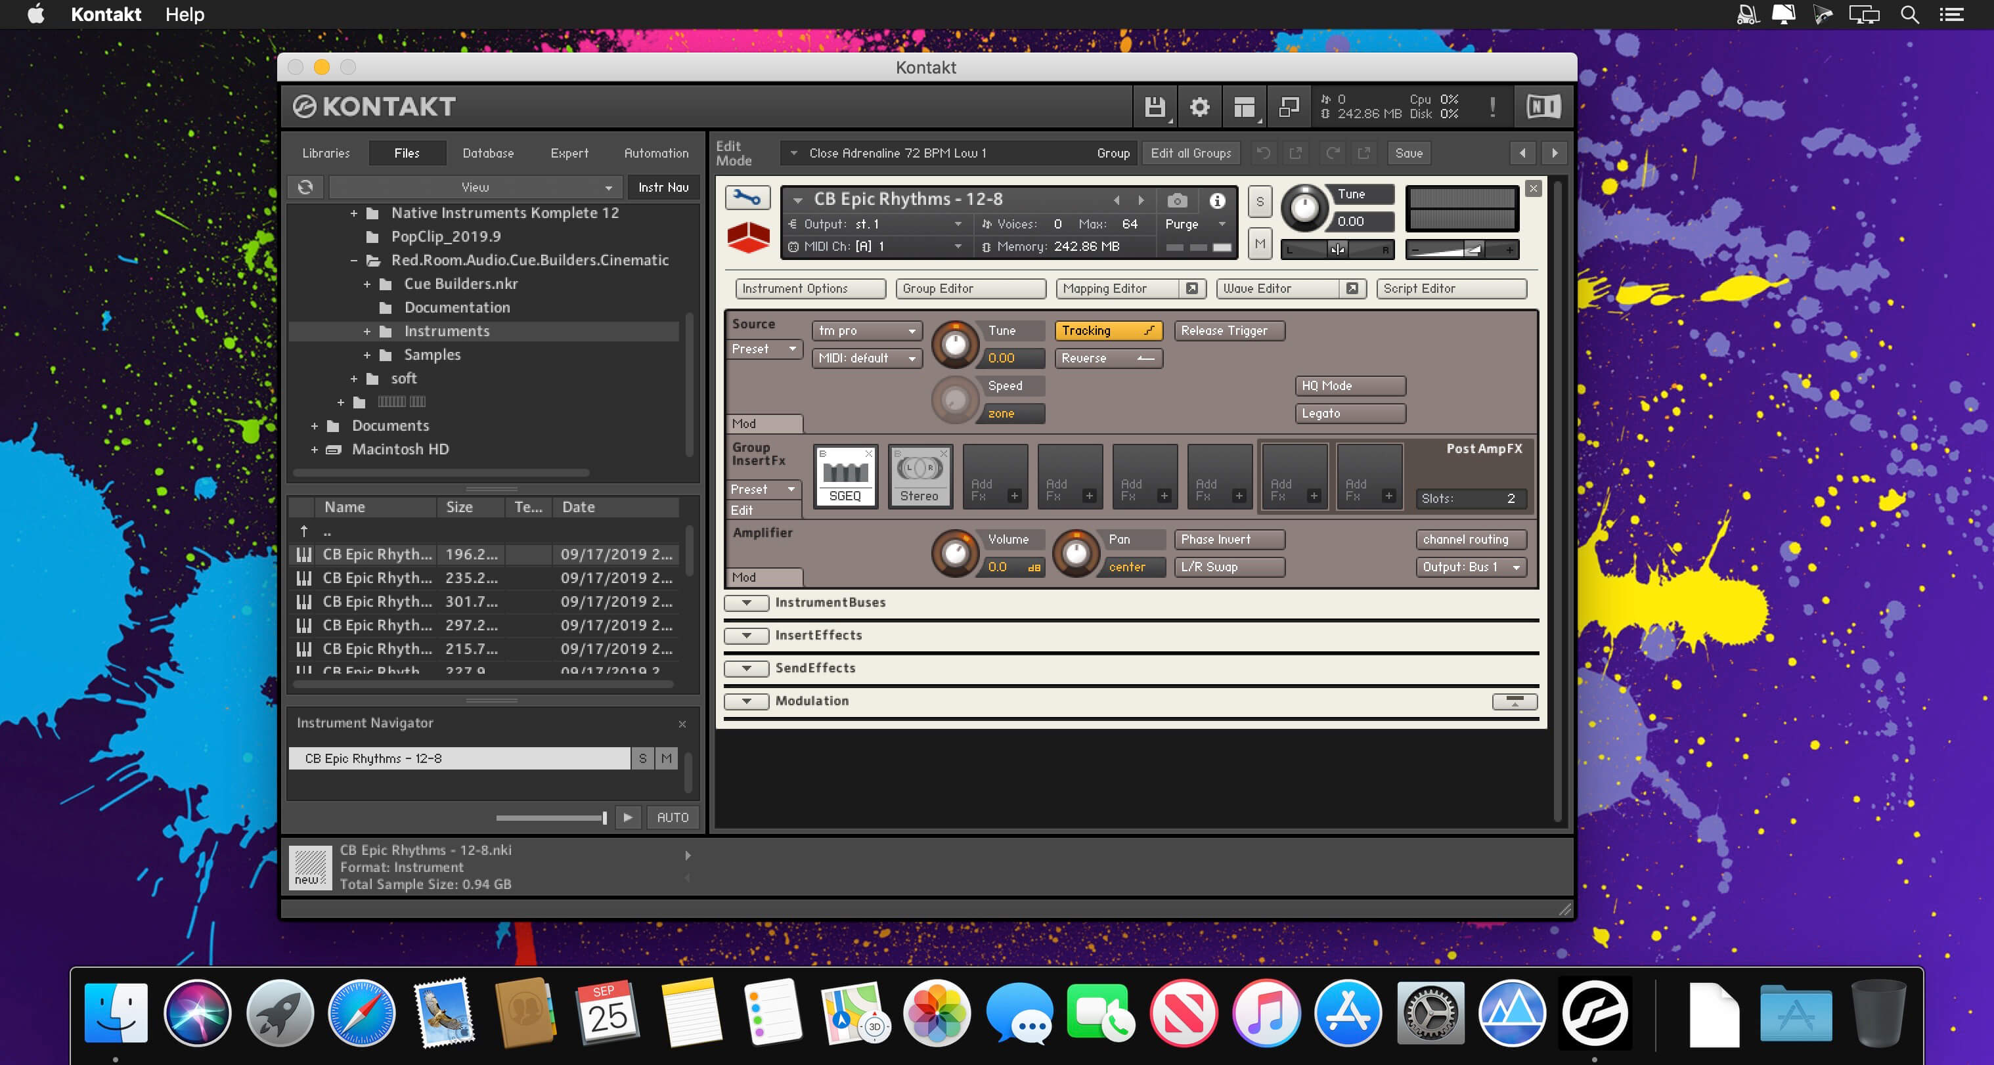Screen dimensions: 1994x1065
Task: Detach the Wave Editor window
Action: click(1352, 289)
